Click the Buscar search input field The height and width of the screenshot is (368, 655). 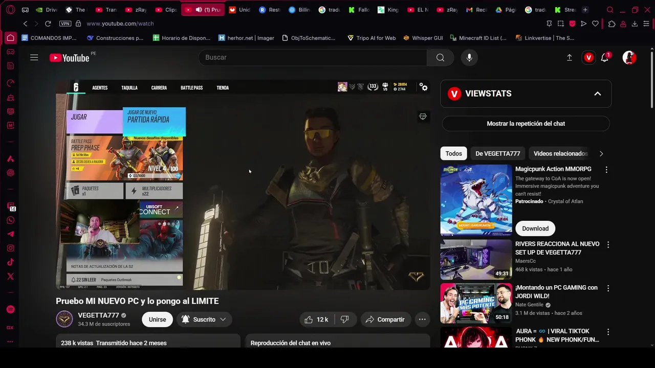click(x=313, y=58)
